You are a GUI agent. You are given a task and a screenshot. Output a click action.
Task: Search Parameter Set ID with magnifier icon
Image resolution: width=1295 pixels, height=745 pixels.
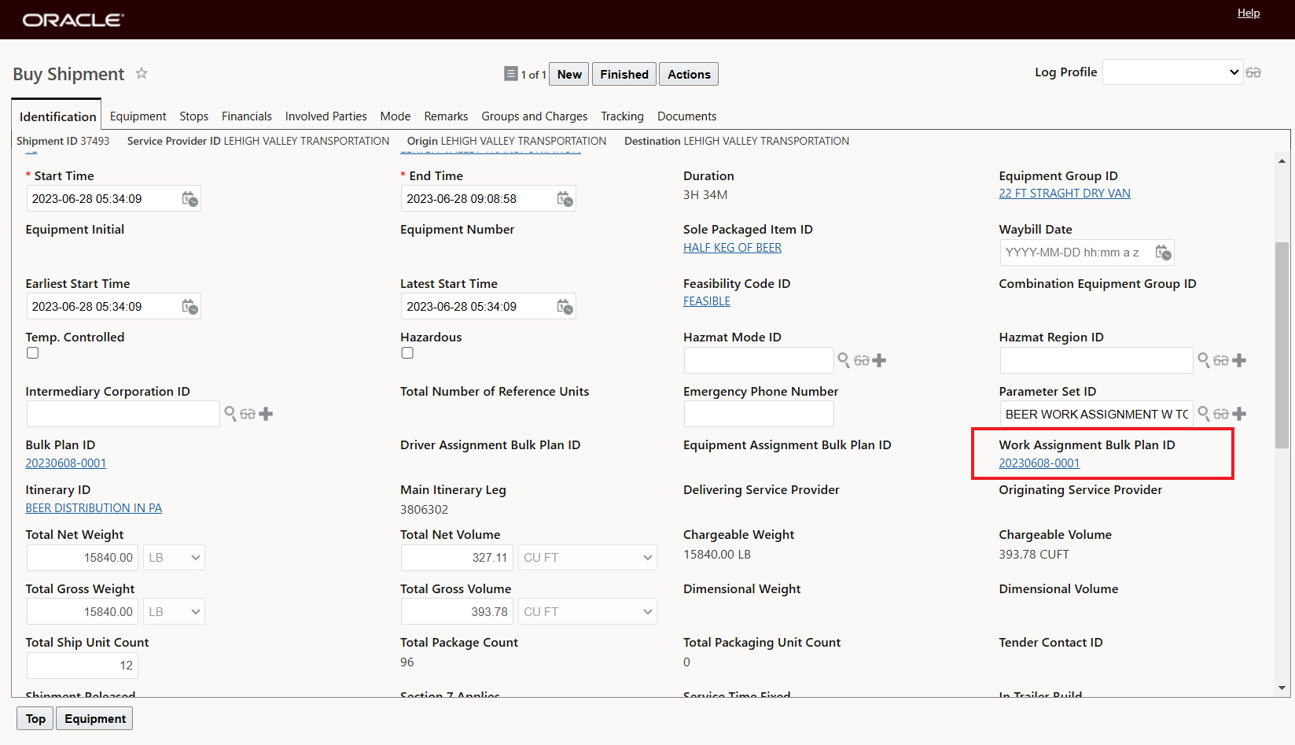click(x=1204, y=414)
